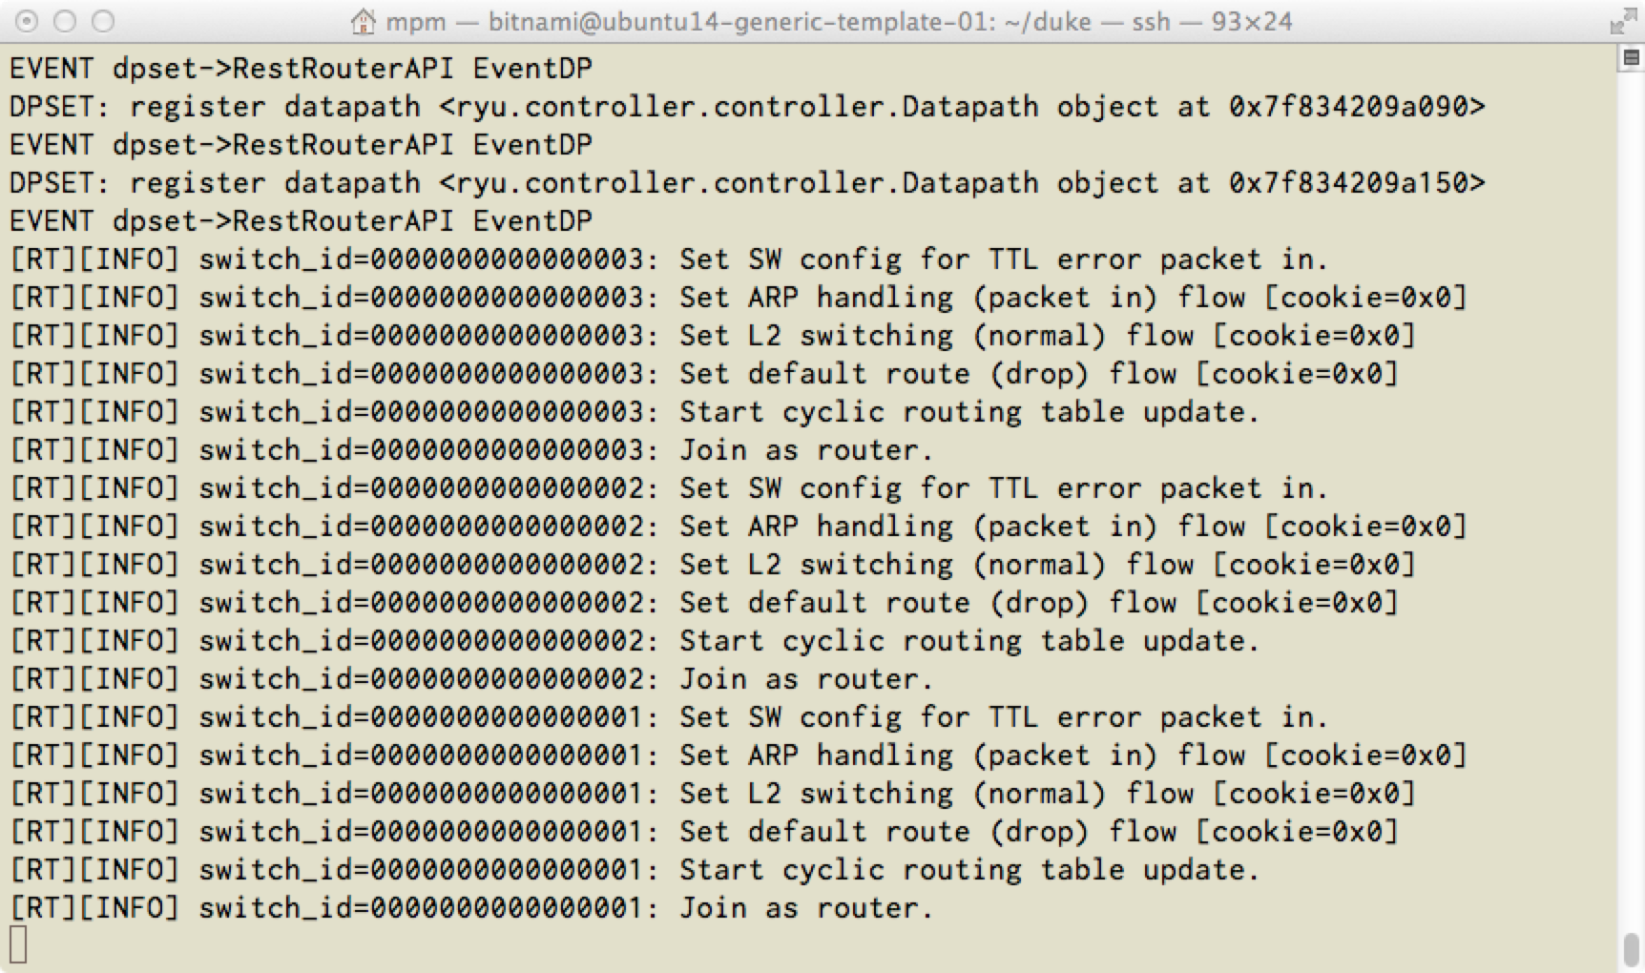Click the first line EVENT dpset->RestRouterAPI EventDP
This screenshot has width=1645, height=973.
(302, 69)
